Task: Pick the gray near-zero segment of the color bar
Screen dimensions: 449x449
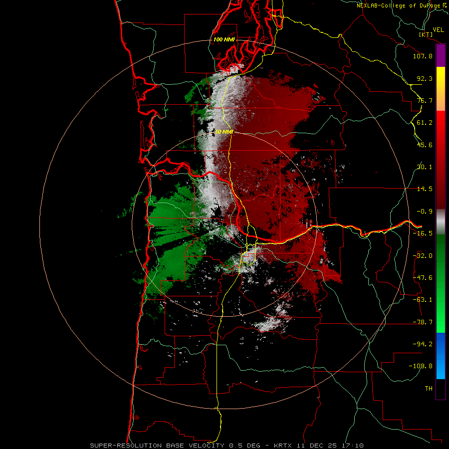Action: point(441,222)
